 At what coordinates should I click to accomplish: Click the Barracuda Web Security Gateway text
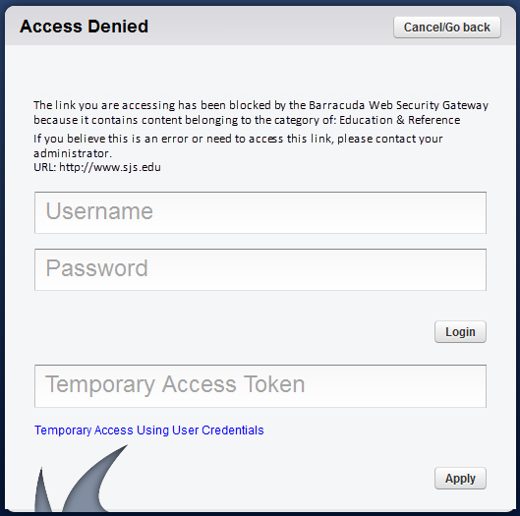click(x=399, y=105)
